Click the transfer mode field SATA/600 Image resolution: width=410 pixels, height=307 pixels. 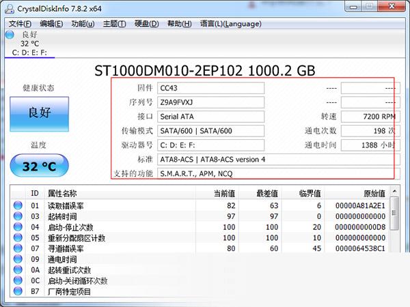[210, 131]
